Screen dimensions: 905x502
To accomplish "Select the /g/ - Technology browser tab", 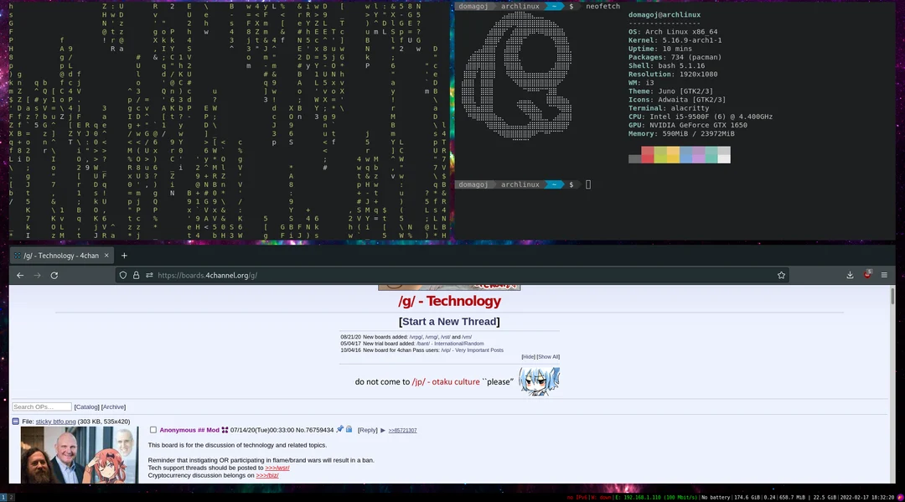I will tap(57, 256).
